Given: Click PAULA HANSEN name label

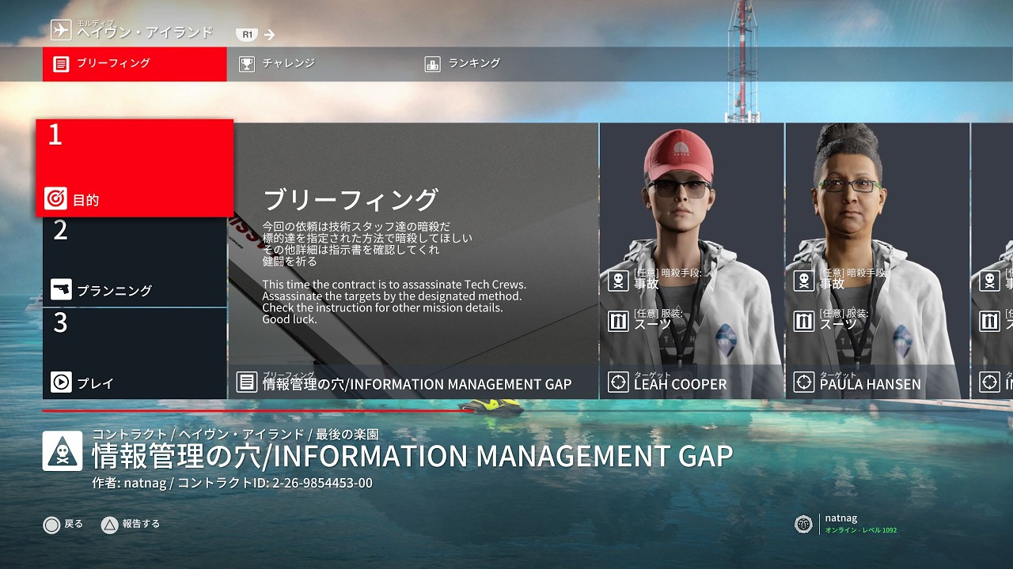Looking at the screenshot, I should point(871,385).
